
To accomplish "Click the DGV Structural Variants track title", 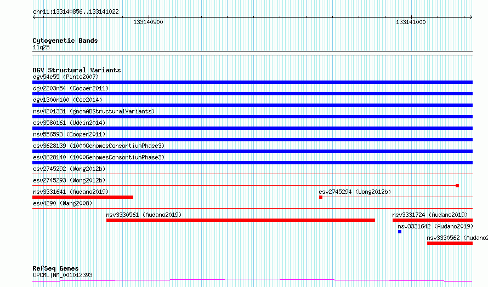I will click(77, 70).
